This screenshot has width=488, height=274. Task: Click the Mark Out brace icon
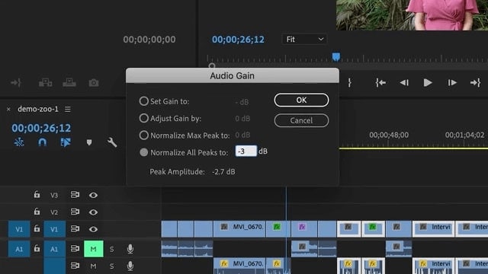click(x=349, y=83)
